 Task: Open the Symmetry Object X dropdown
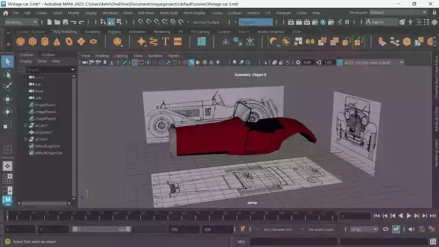click(256, 22)
